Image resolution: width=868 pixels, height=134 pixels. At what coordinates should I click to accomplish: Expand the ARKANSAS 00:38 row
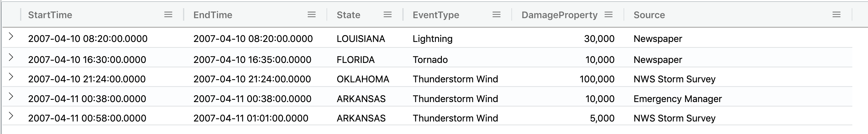11,96
